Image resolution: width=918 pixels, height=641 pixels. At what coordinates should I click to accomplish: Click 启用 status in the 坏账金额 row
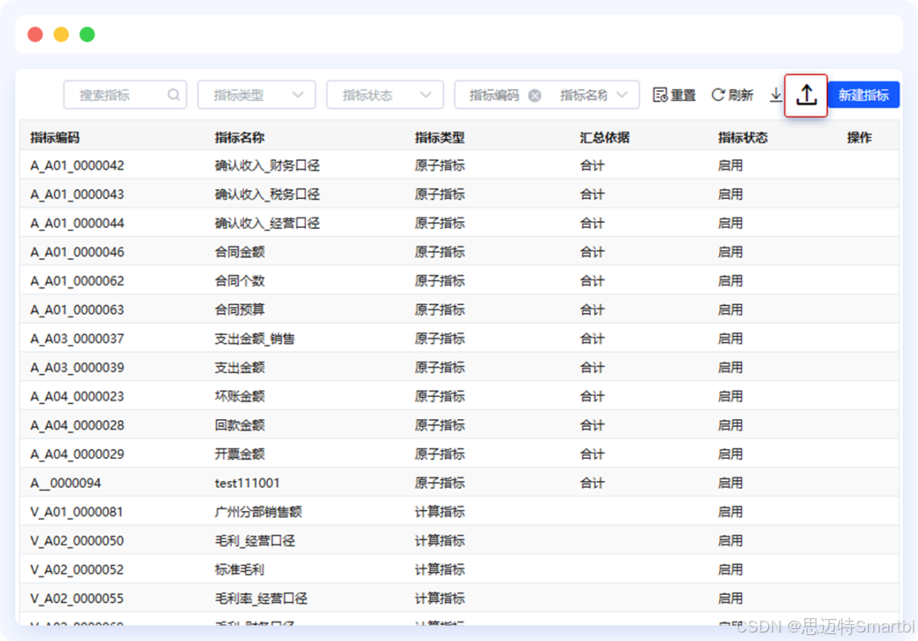tap(731, 396)
